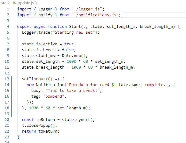Click line number 13 in the gutter

tap(7, 79)
